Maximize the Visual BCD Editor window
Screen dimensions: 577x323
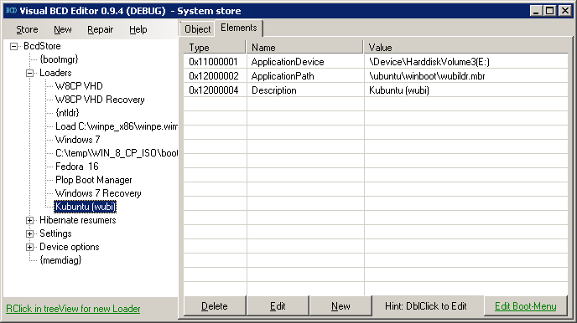pyautogui.click(x=550, y=11)
